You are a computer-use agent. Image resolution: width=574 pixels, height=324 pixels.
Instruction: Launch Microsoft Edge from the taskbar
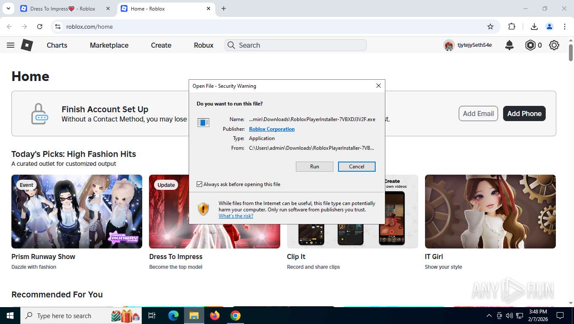[173, 316]
